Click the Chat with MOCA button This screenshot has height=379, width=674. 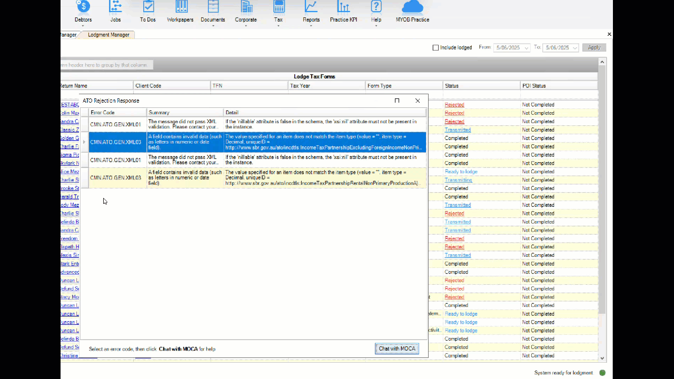(397, 348)
